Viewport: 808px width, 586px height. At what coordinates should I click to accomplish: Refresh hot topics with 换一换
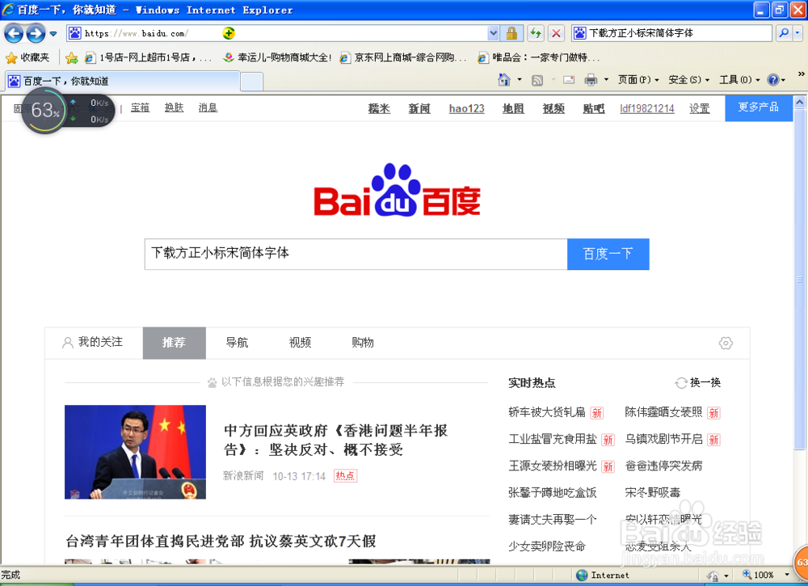tap(698, 383)
